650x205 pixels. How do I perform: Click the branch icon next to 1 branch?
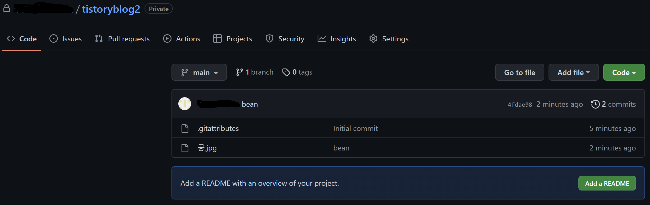click(x=239, y=72)
